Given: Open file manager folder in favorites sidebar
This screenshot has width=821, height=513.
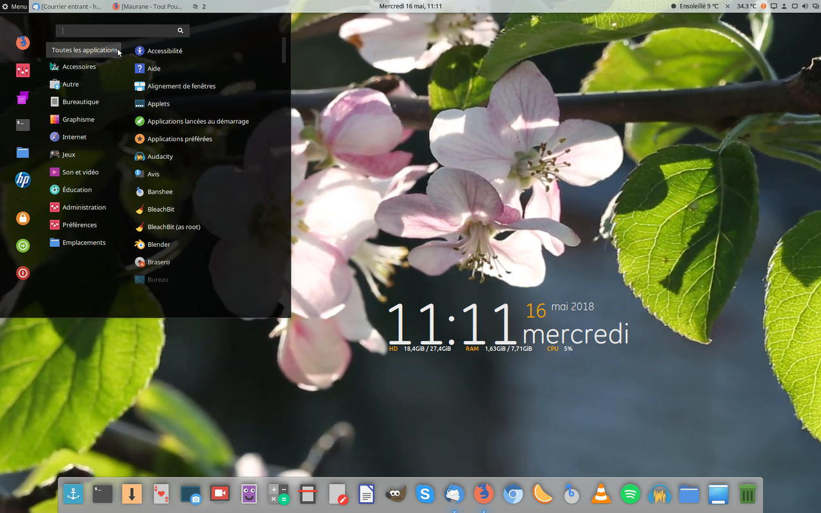Looking at the screenshot, I should (23, 152).
